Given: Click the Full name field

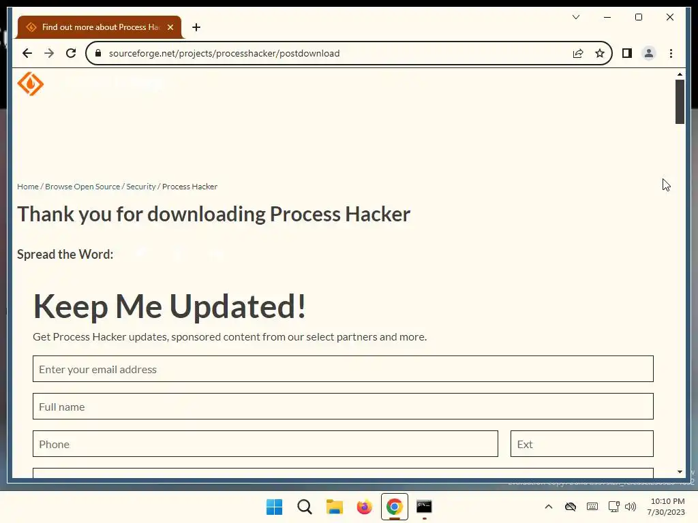Looking at the screenshot, I should [x=343, y=406].
